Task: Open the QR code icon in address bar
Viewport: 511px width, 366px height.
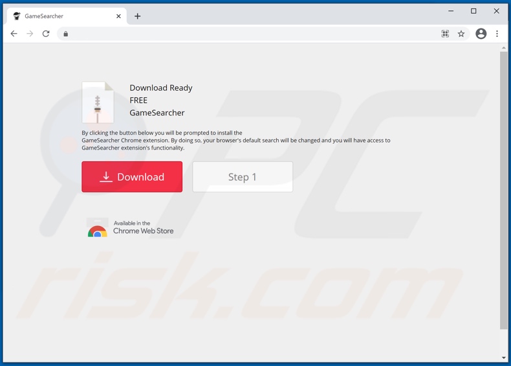Action: pos(445,34)
